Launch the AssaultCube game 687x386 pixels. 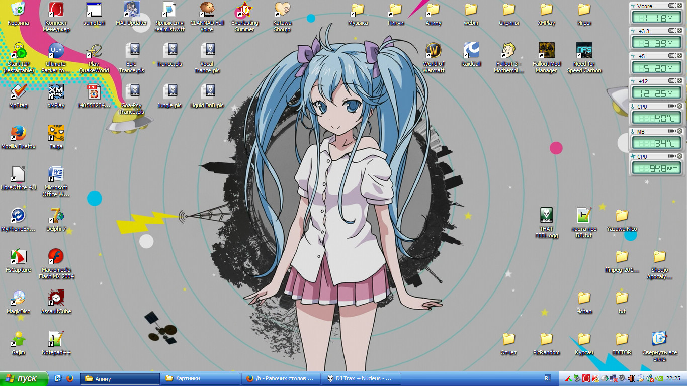56,302
